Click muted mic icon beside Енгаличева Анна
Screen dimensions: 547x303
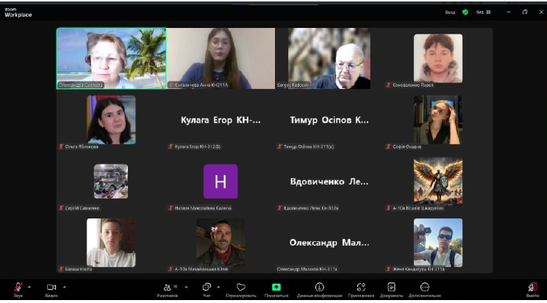pyautogui.click(x=171, y=85)
